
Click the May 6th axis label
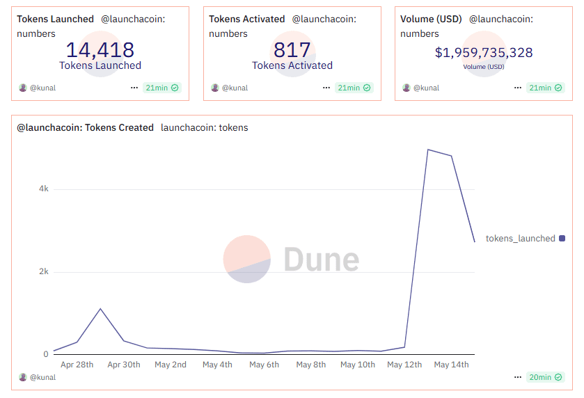coord(264,365)
